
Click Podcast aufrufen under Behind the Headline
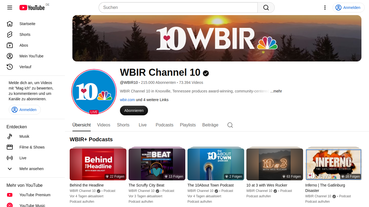pyautogui.click(x=82, y=202)
